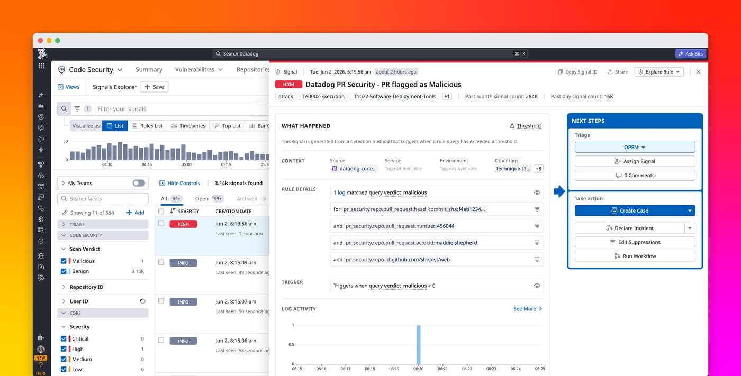Click the Threshold badge

(525, 126)
